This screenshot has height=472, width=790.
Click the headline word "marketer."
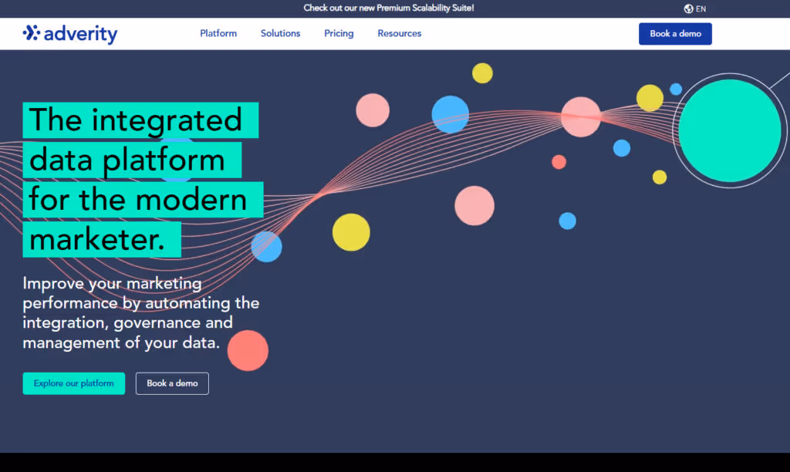coord(102,239)
